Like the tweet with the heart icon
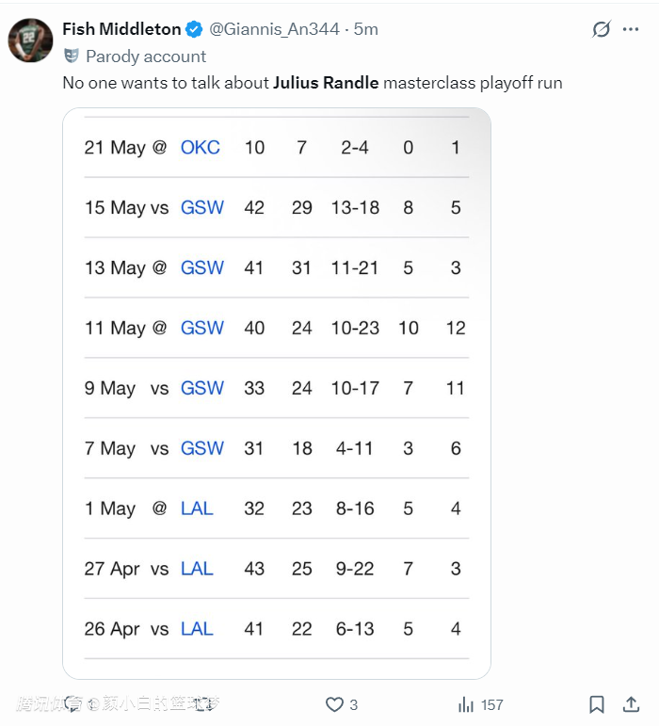This screenshot has height=726, width=659. [334, 704]
